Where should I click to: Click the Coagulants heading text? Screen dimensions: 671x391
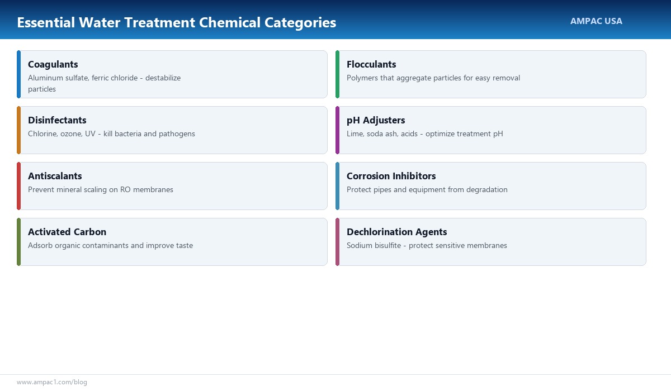tap(53, 64)
